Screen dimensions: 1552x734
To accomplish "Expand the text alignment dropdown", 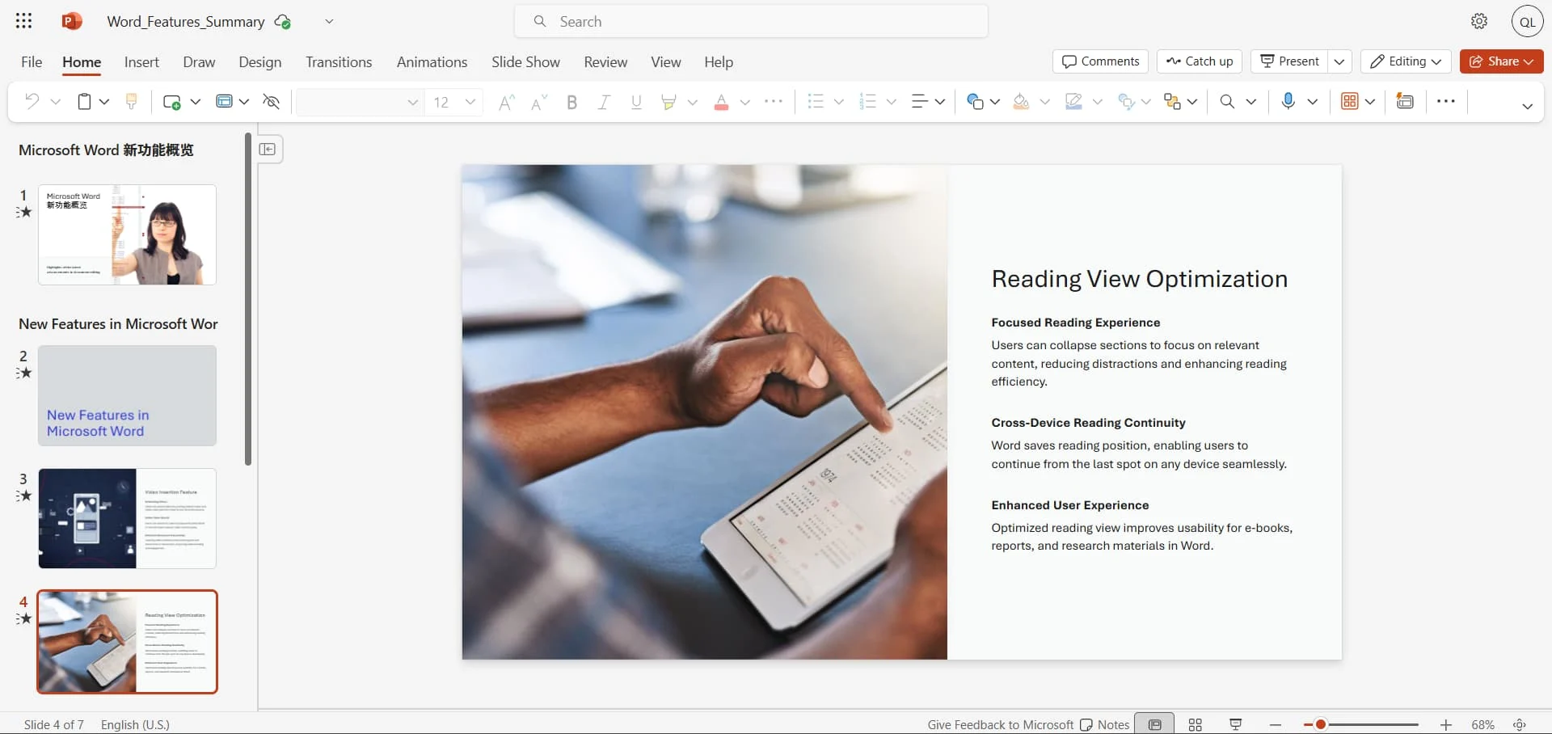I will (x=940, y=101).
